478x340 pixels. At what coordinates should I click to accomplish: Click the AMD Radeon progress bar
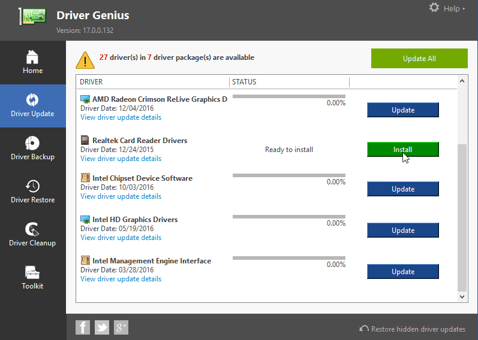pos(289,96)
